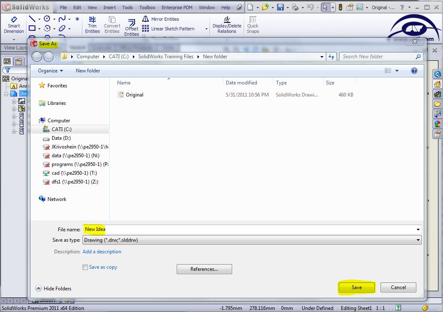This screenshot has height=312, width=443.
Task: Collapse the Hide Folders expander
Action: 39,288
